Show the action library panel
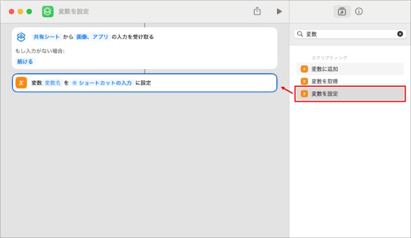411x238 pixels. [342, 11]
